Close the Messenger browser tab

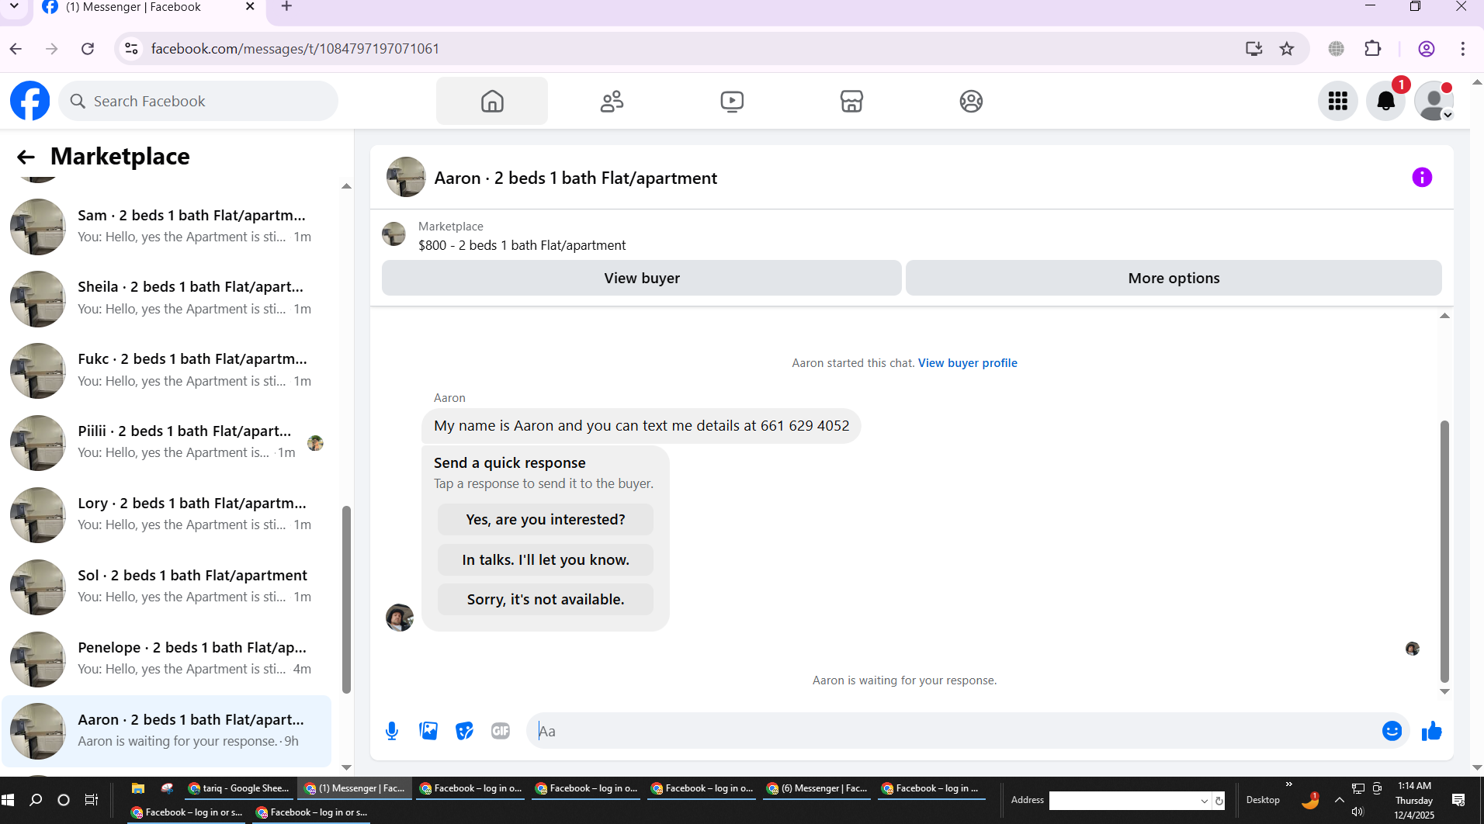coord(250,7)
